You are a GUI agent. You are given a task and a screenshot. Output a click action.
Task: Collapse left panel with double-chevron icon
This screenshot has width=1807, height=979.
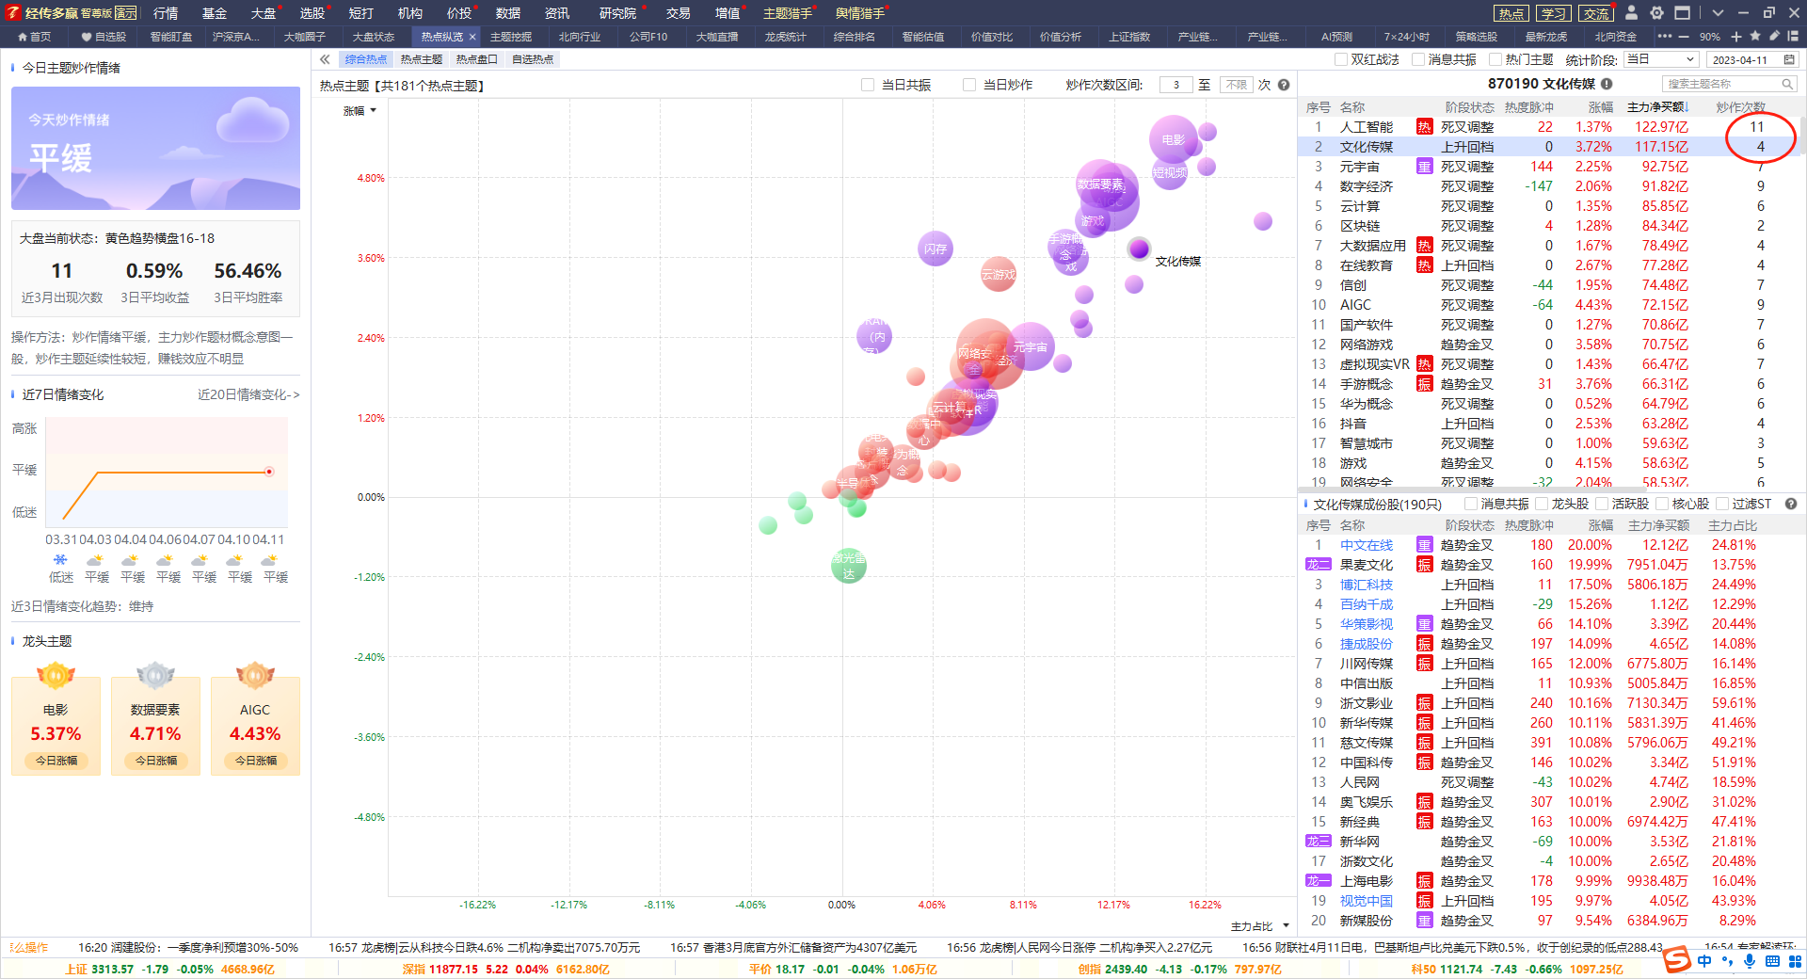(x=325, y=59)
